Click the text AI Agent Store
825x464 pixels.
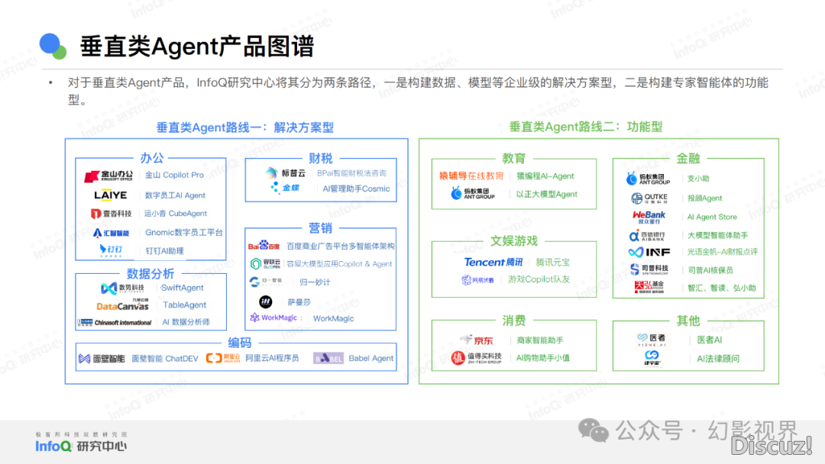coord(712,217)
